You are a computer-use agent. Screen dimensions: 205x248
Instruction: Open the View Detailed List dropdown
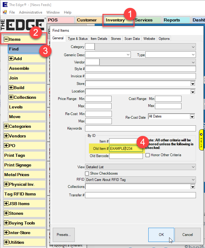pos(193,167)
